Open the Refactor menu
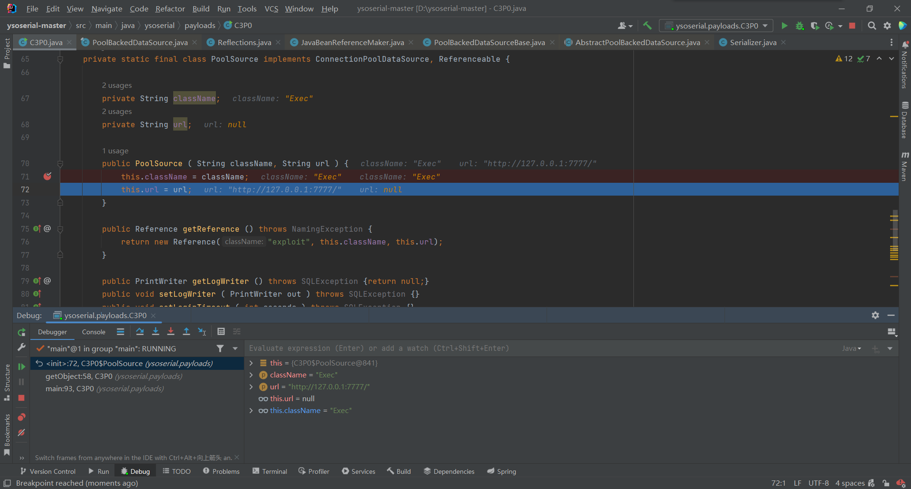 pyautogui.click(x=170, y=9)
